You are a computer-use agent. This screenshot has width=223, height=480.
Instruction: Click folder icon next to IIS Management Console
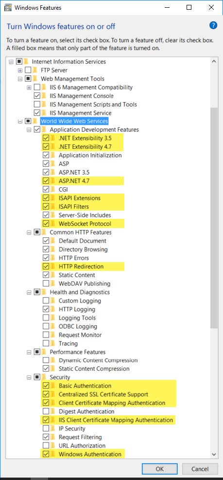(44, 96)
